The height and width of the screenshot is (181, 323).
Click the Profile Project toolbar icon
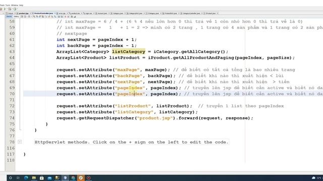pyautogui.click(x=15, y=9)
